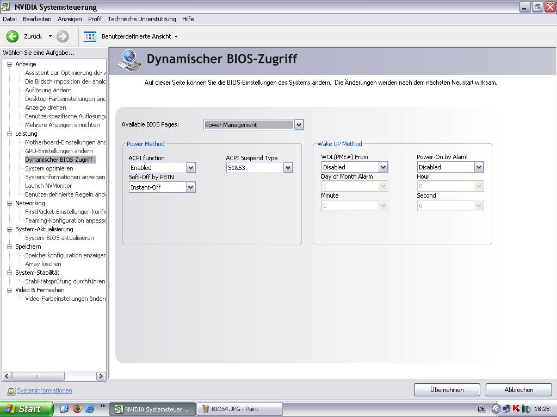Click NVIDIA tray icon next to clock
Image resolution: width=557 pixels, height=417 pixels.
(526, 409)
